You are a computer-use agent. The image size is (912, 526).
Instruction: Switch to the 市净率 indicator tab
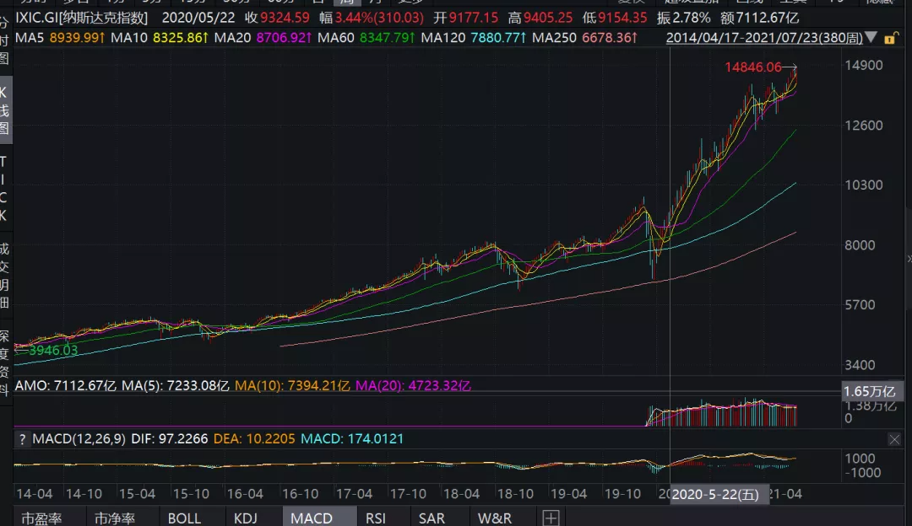click(115, 518)
